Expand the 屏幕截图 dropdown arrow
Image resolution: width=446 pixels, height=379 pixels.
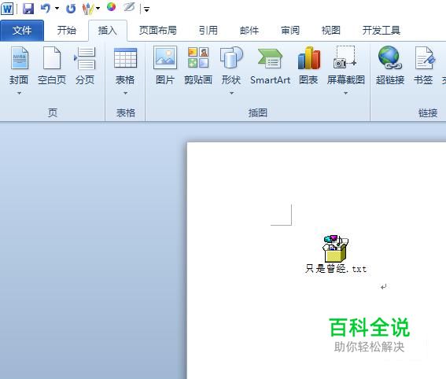pos(345,93)
